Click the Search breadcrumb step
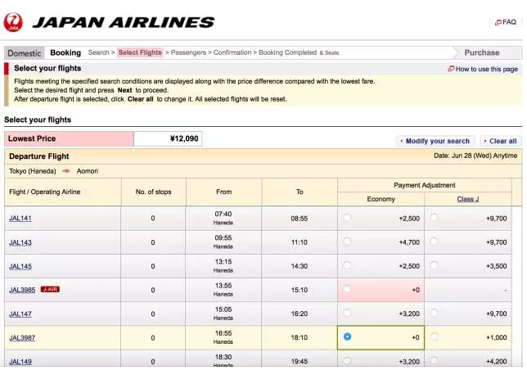Screen dimensions: 527x375 [x=99, y=52]
